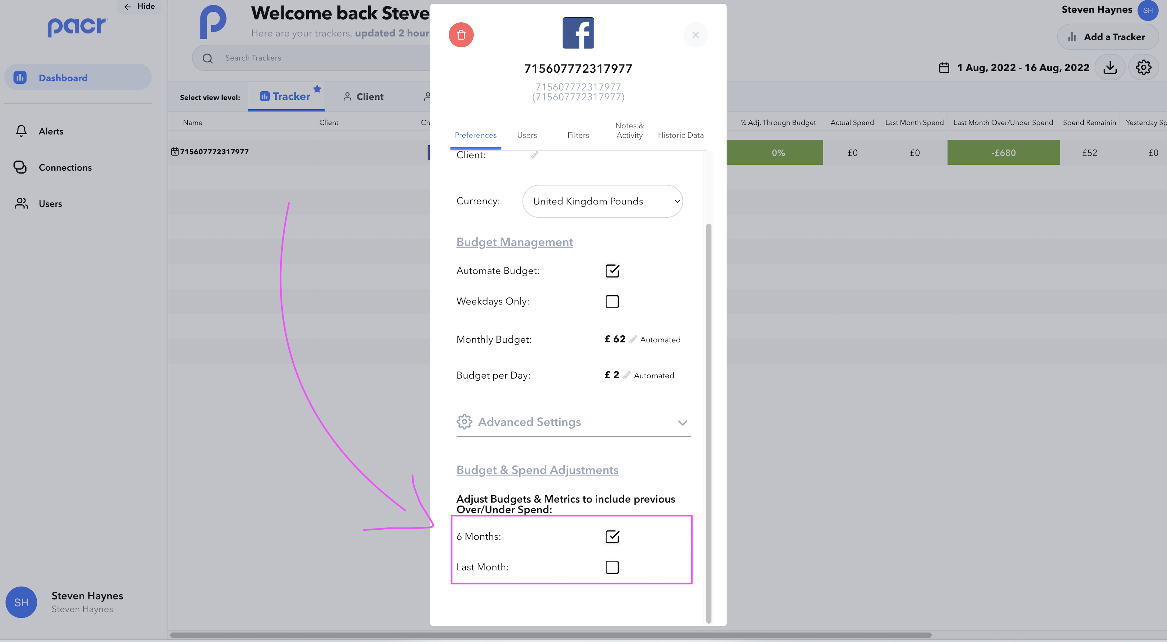Click the pencil icon next to Monthly Budget
Image resolution: width=1167 pixels, height=642 pixels.
[633, 339]
